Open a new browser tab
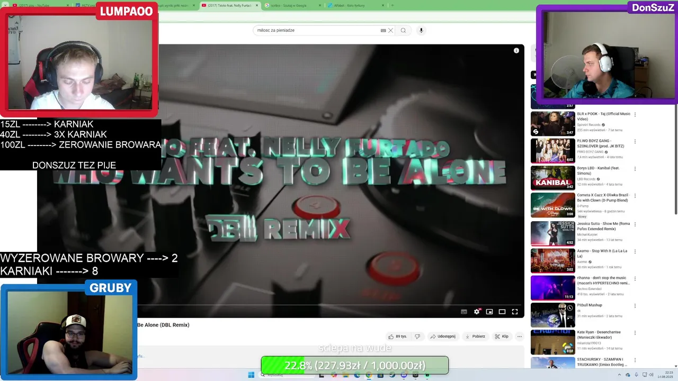 coord(392,5)
